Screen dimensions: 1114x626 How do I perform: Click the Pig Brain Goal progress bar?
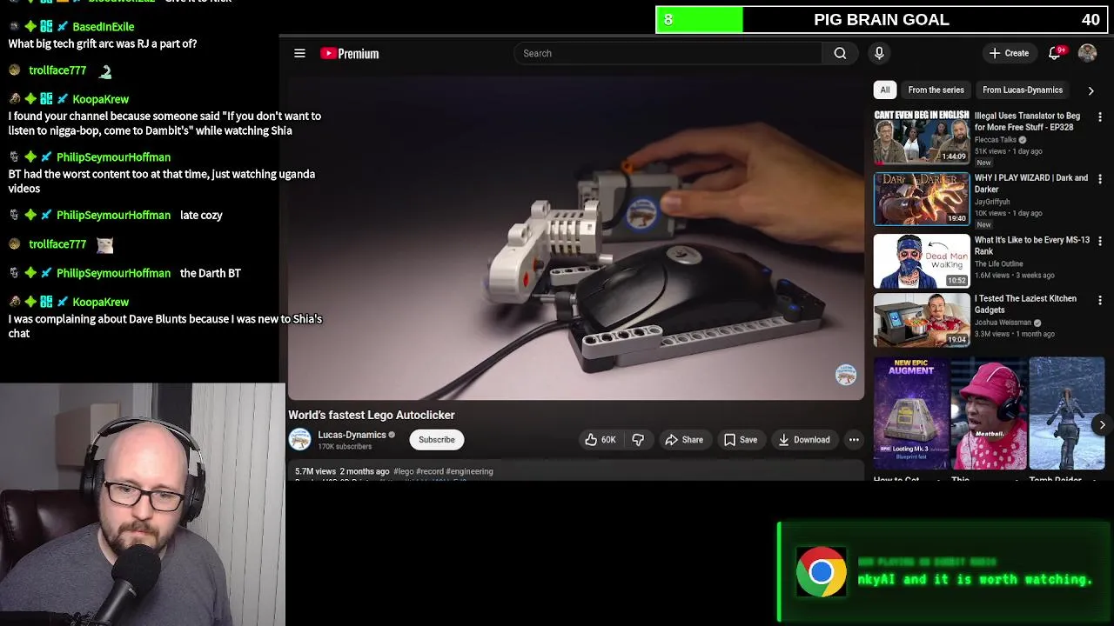pyautogui.click(x=880, y=20)
